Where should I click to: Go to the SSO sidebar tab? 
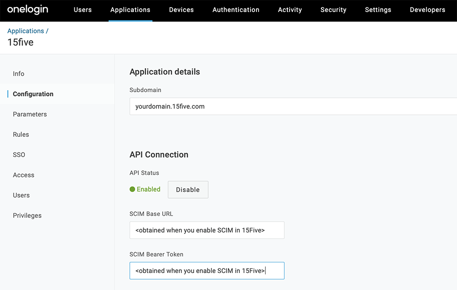19,155
